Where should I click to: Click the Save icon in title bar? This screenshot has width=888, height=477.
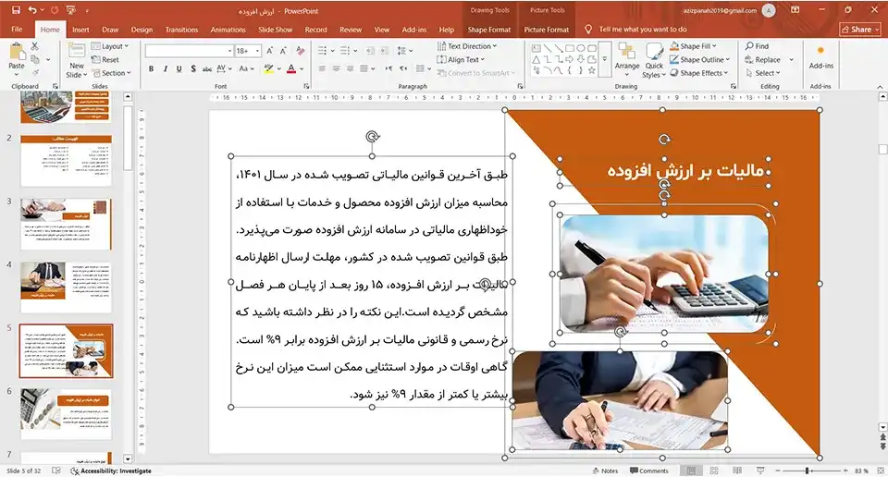tap(16, 10)
